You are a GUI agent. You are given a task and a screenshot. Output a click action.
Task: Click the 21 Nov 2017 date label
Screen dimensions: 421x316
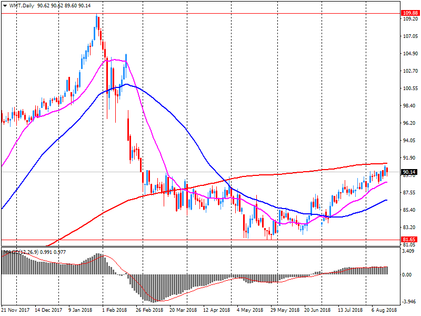tap(15, 310)
